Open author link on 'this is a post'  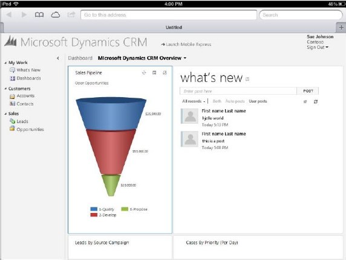pos(224,134)
